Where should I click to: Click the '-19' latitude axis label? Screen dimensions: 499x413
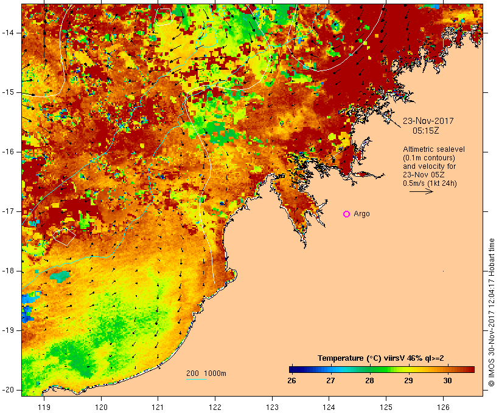pyautogui.click(x=8, y=330)
